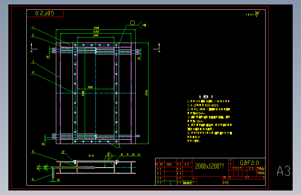
Task: Click the 30 dimension at the lower left
Action: (x=43, y=144)
